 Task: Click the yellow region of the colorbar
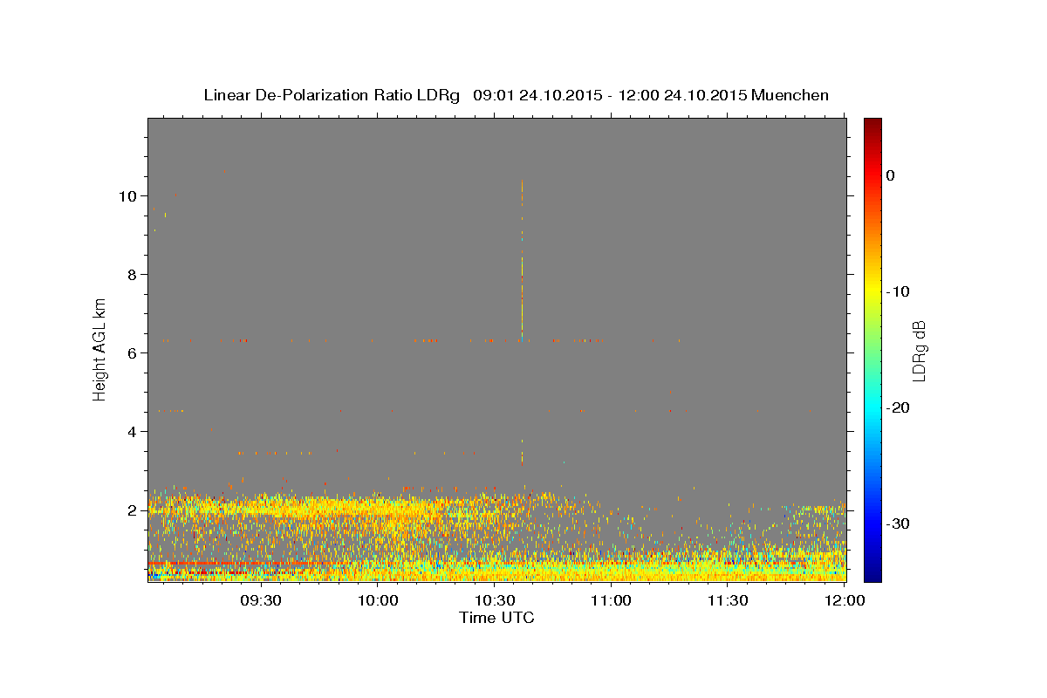tap(872, 288)
